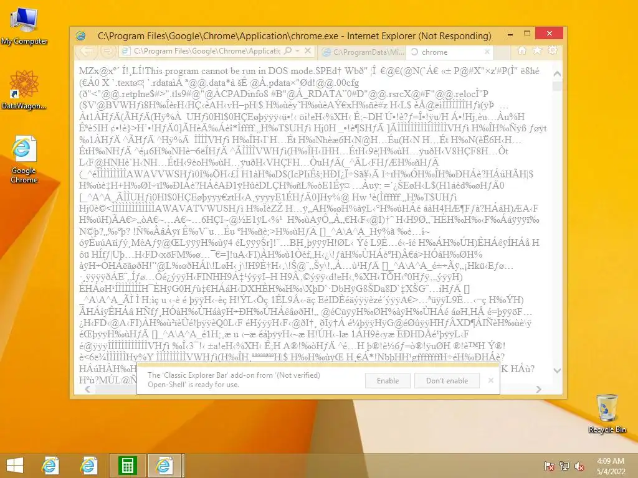Viewport: 638px width, 478px height.
Task: Click the window title 'chrome.exe - Internet Explorer (Not Responding)'
Action: point(392,35)
